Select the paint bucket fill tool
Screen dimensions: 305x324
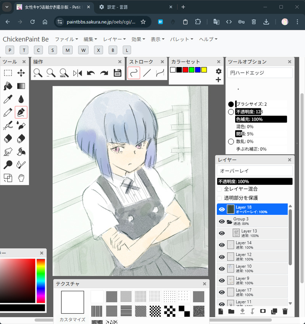(8, 86)
